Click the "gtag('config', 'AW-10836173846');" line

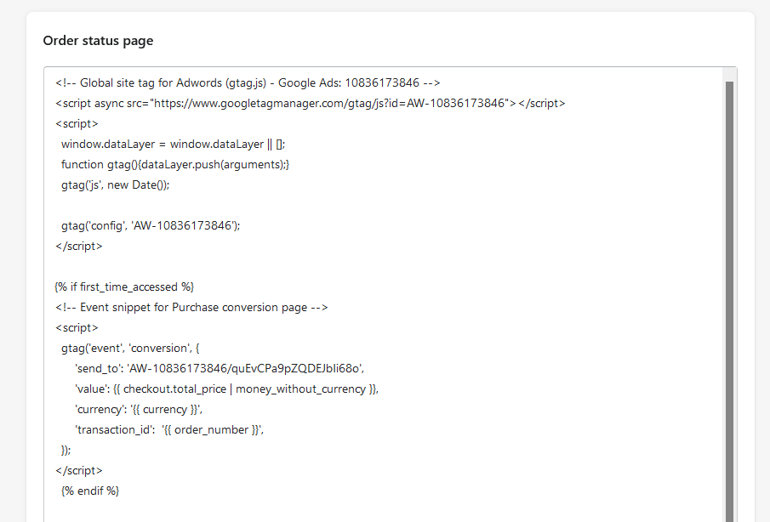[x=151, y=225]
